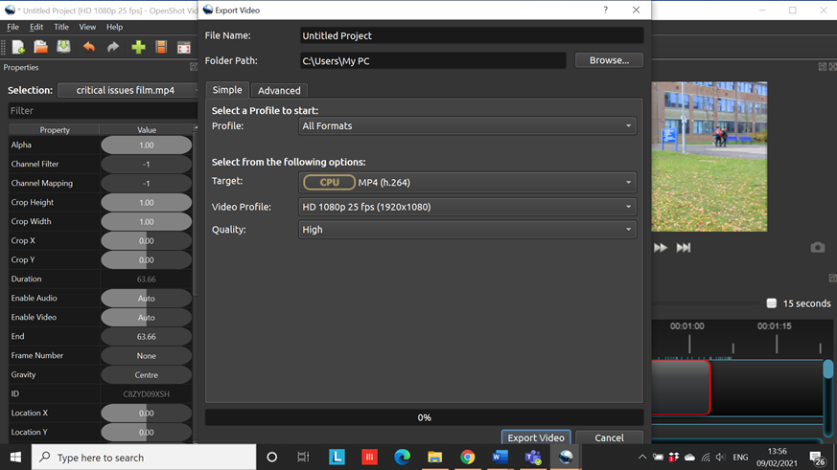The image size is (837, 470).
Task: Click the Frame Number None value
Action: (x=147, y=355)
